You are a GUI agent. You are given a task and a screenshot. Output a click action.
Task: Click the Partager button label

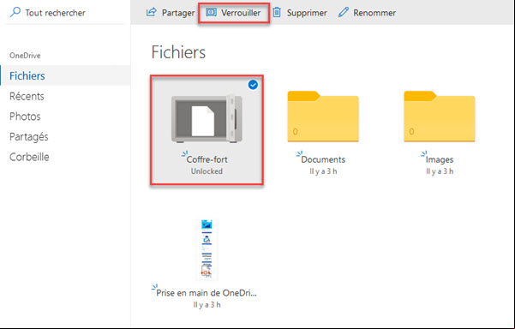click(178, 13)
